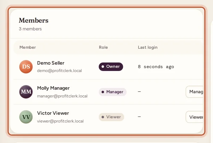Click the Members heading

point(34,20)
